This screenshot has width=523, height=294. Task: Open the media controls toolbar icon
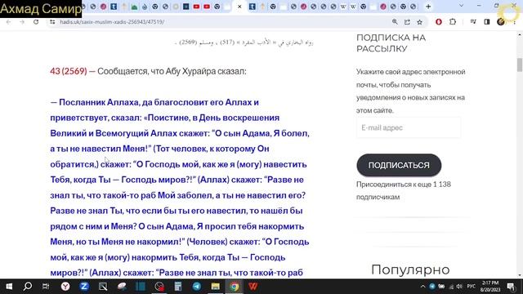click(473, 22)
